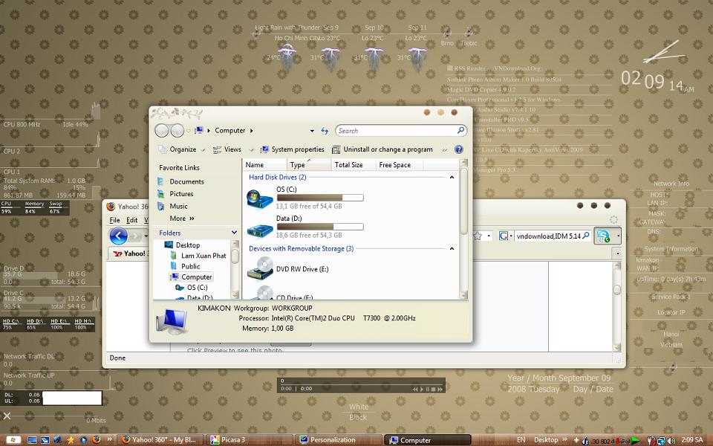Click the bookmark star icon in Firefox address bar

478,236
